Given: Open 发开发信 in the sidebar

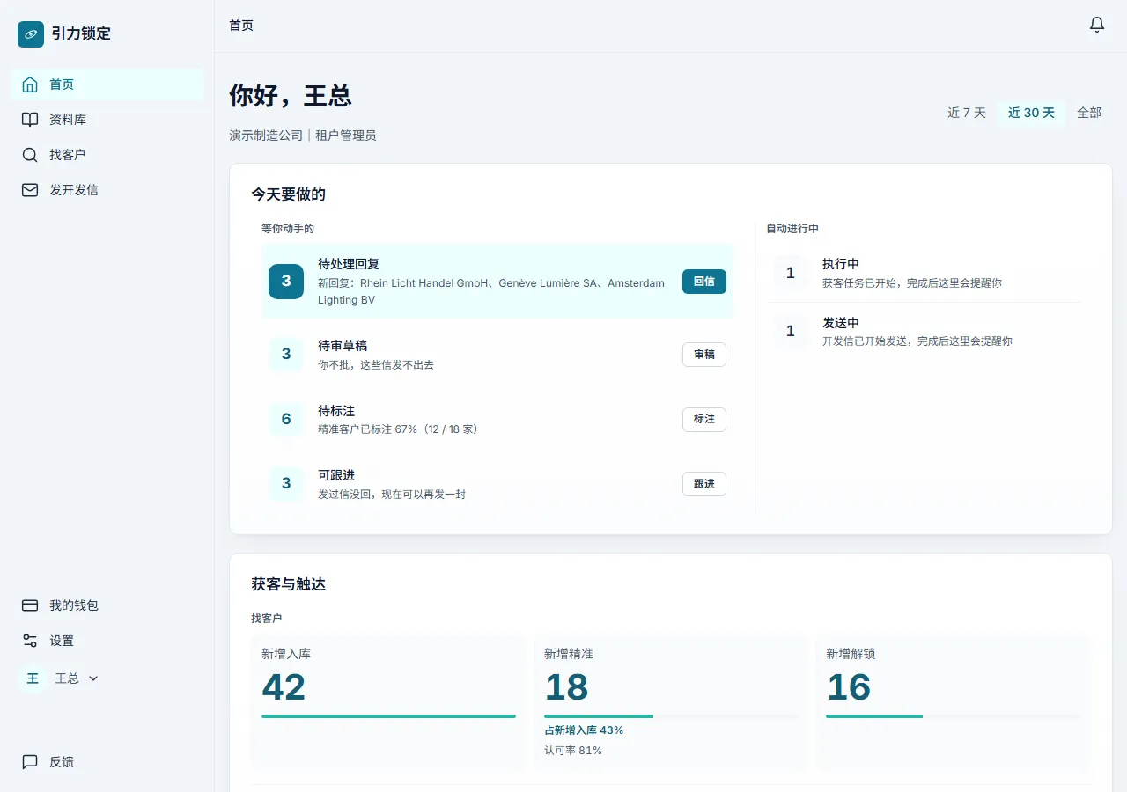Looking at the screenshot, I should 107,190.
